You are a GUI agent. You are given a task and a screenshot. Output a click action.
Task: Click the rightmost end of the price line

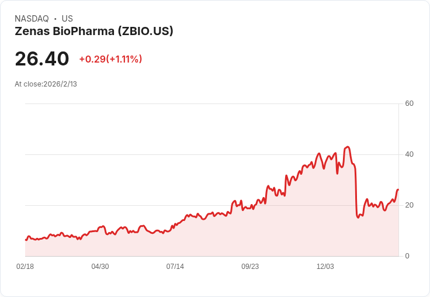(398, 189)
